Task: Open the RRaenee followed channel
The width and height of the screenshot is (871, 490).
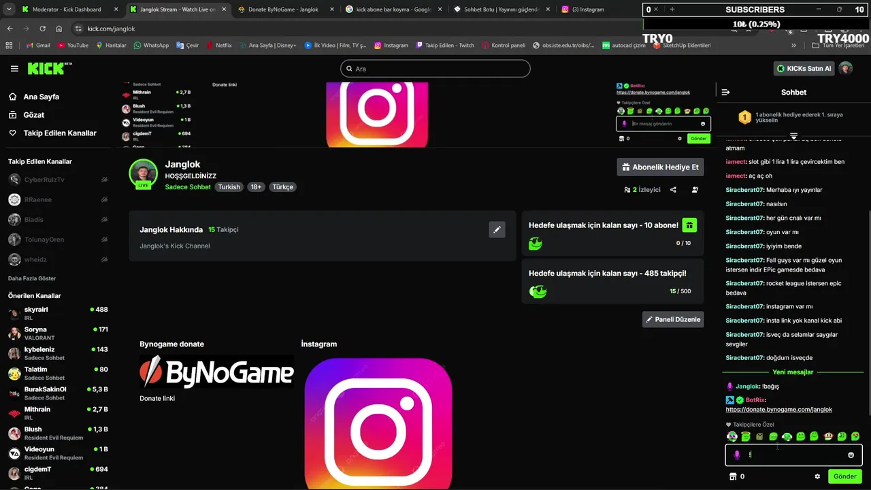Action: pyautogui.click(x=58, y=199)
